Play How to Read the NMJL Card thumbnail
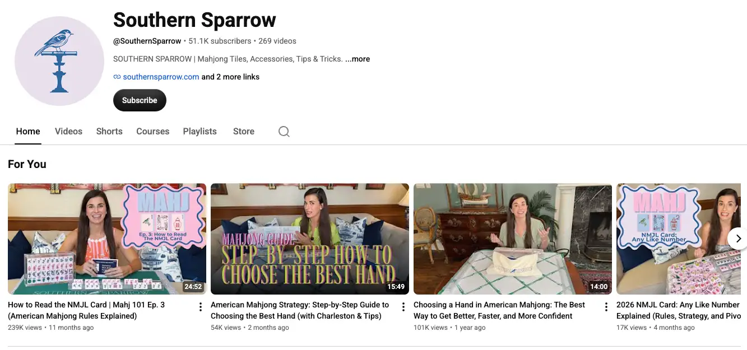747x350 pixels. click(107, 239)
